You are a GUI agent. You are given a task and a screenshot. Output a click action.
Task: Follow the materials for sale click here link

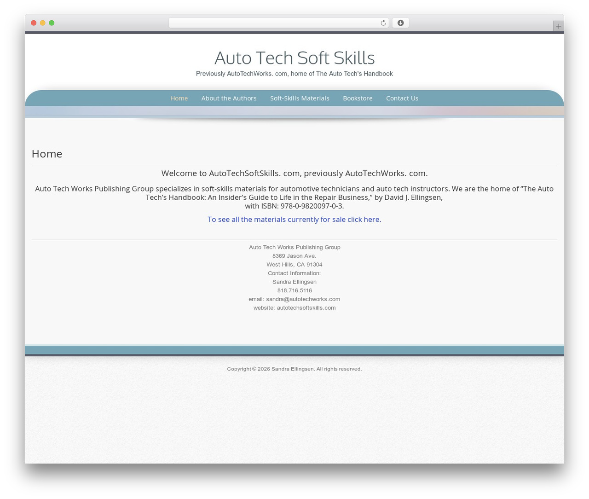click(x=294, y=219)
